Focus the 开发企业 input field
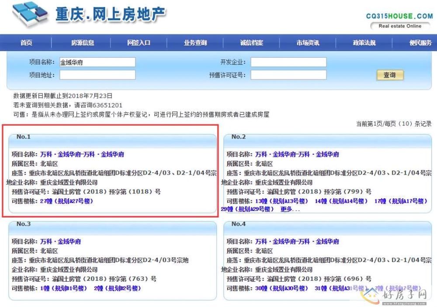Image resolution: width=437 pixels, height=307 pixels. tap(288, 62)
